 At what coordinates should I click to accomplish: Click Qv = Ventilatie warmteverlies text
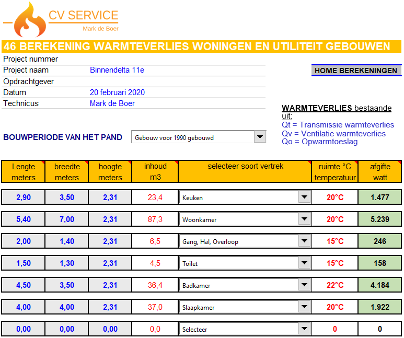tap(333, 133)
